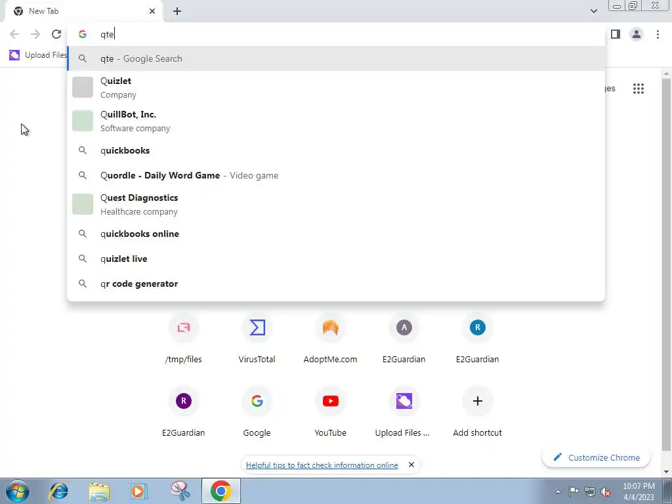Open the Chrome three-dot menu

point(658,34)
